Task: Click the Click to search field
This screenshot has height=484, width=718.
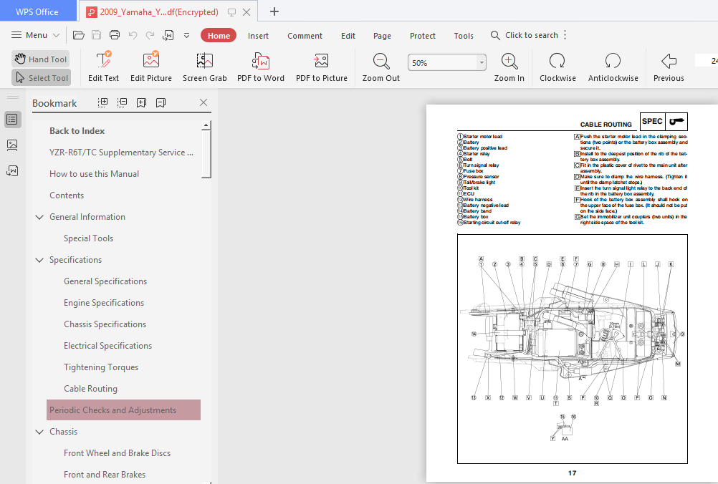Action: [525, 35]
